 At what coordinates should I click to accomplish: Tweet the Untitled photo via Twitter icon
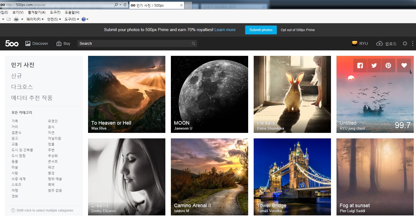point(374,65)
